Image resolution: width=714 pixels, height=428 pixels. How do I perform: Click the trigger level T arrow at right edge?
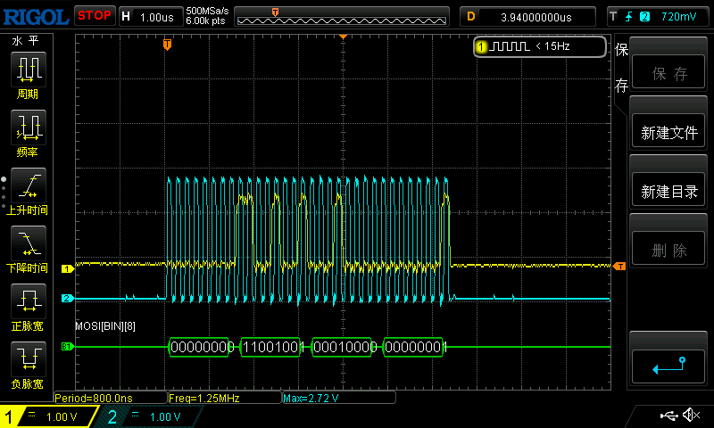point(619,266)
